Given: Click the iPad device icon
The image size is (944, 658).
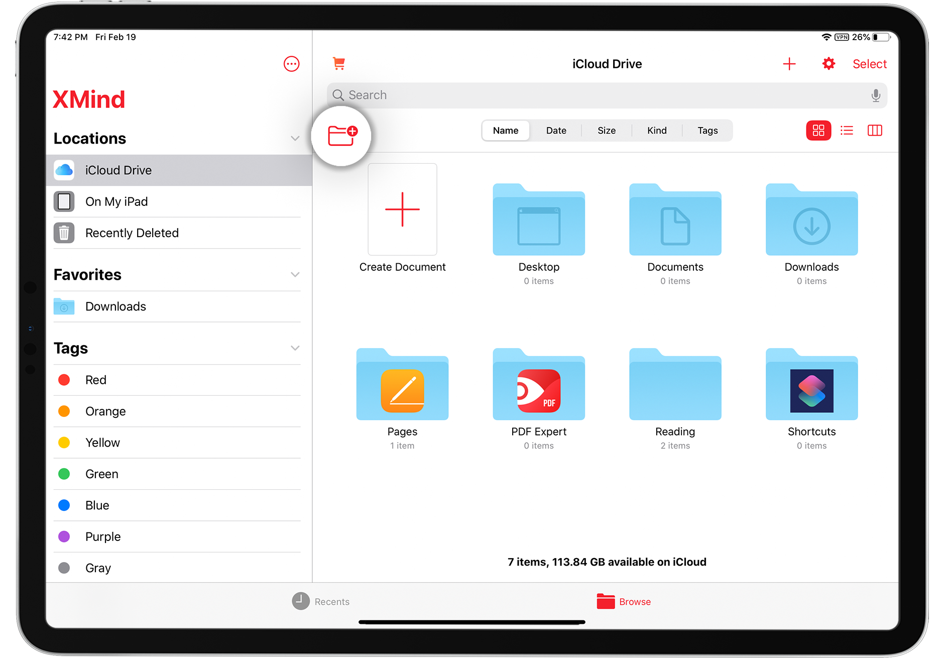Looking at the screenshot, I should pyautogui.click(x=64, y=201).
